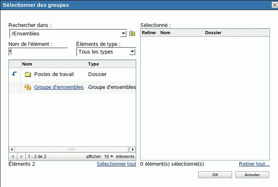Click the Nom de l'élément text field
Viewport: 278px width, 187px height.
pos(38,51)
